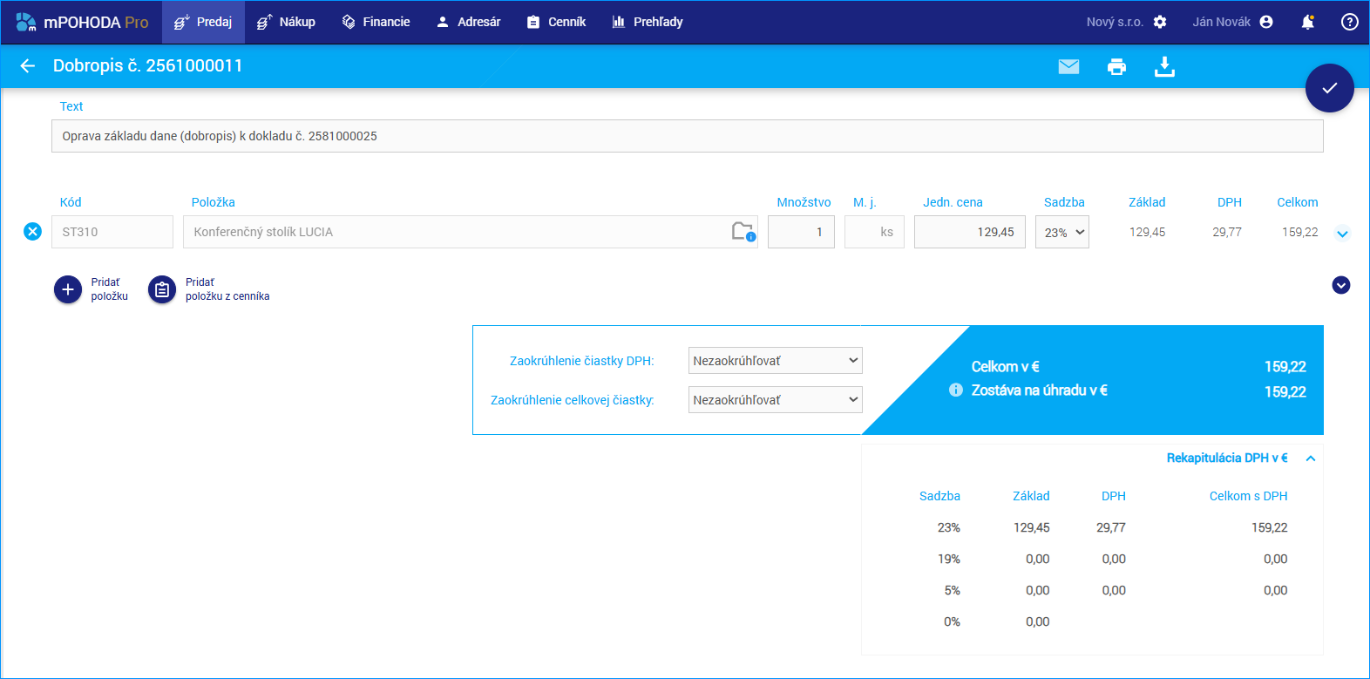Collapse Rekapitulácia DPH section chevron

tap(1311, 458)
